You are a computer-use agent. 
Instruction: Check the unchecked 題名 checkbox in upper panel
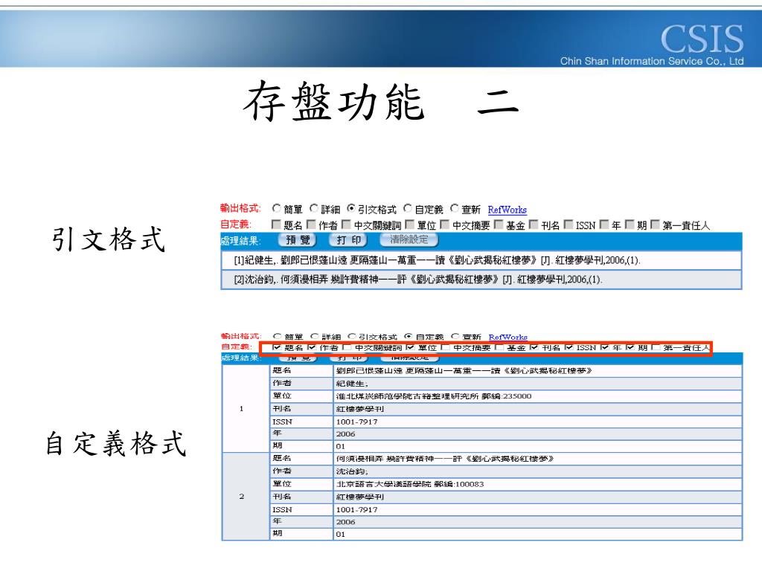(x=276, y=225)
